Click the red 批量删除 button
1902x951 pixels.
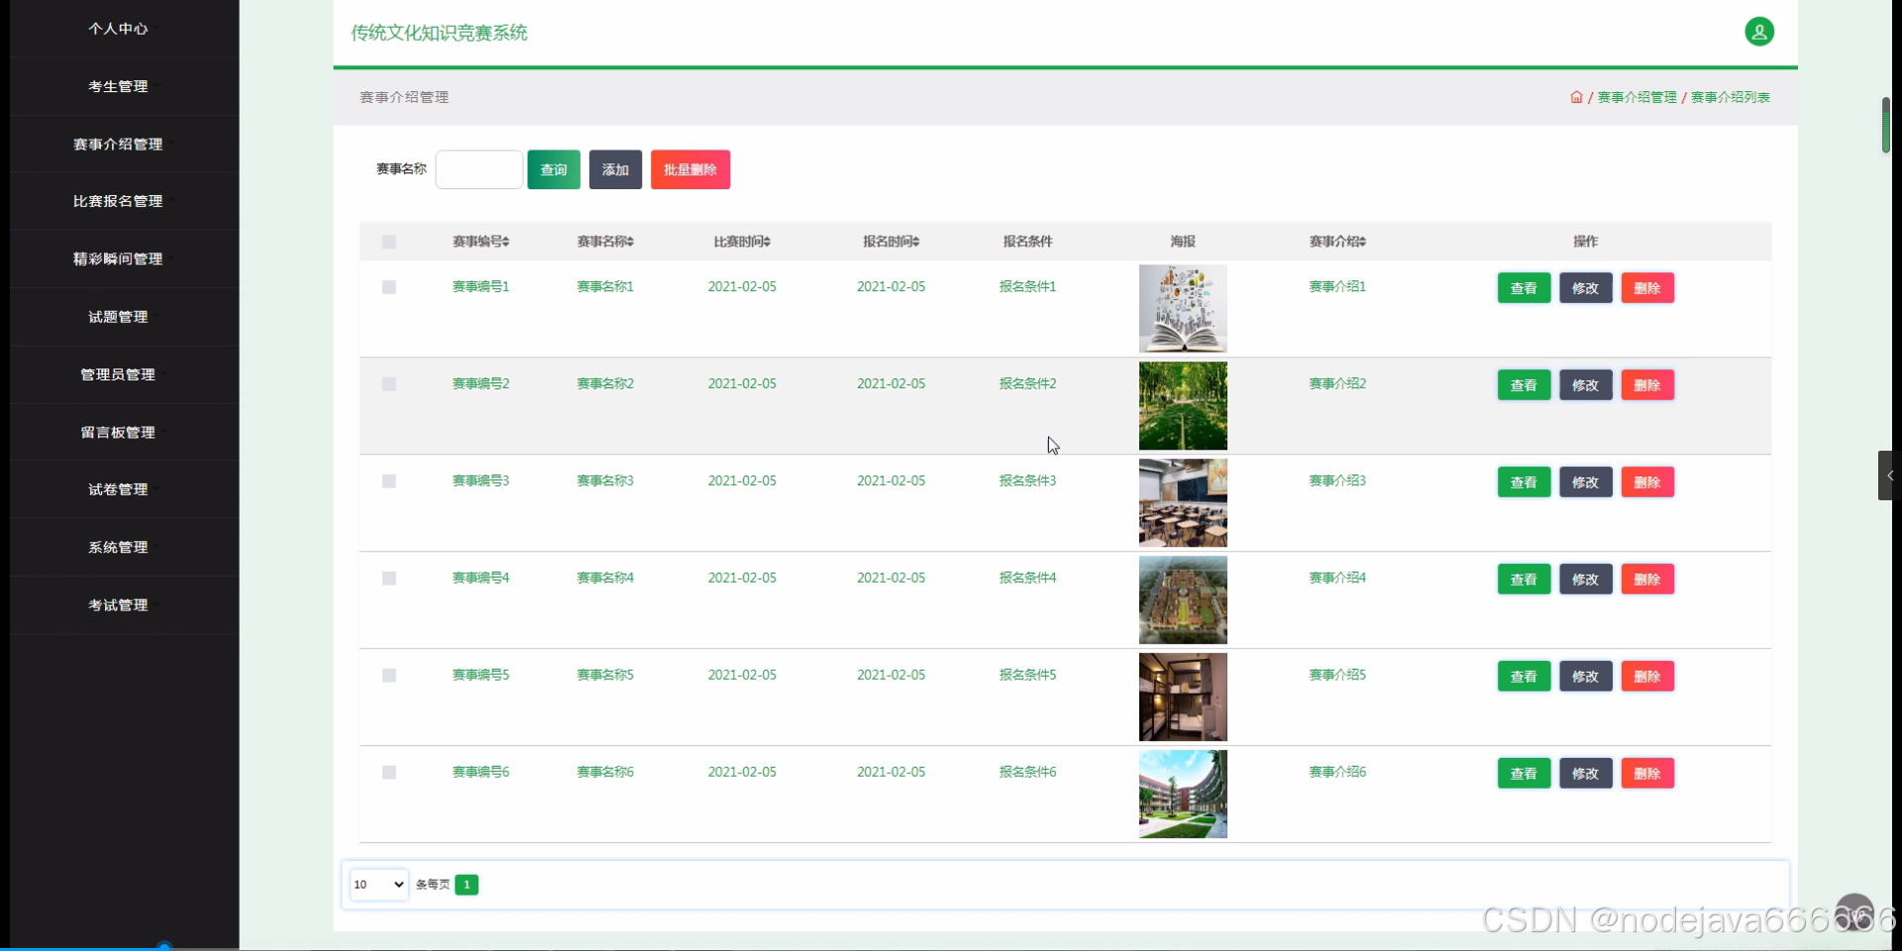[x=690, y=169]
